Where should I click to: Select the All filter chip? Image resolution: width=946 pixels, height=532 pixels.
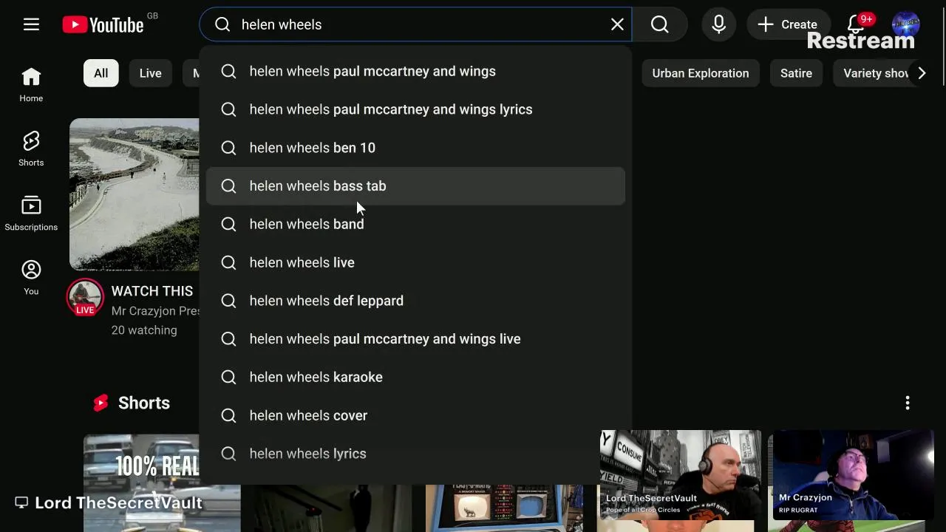pyautogui.click(x=101, y=73)
